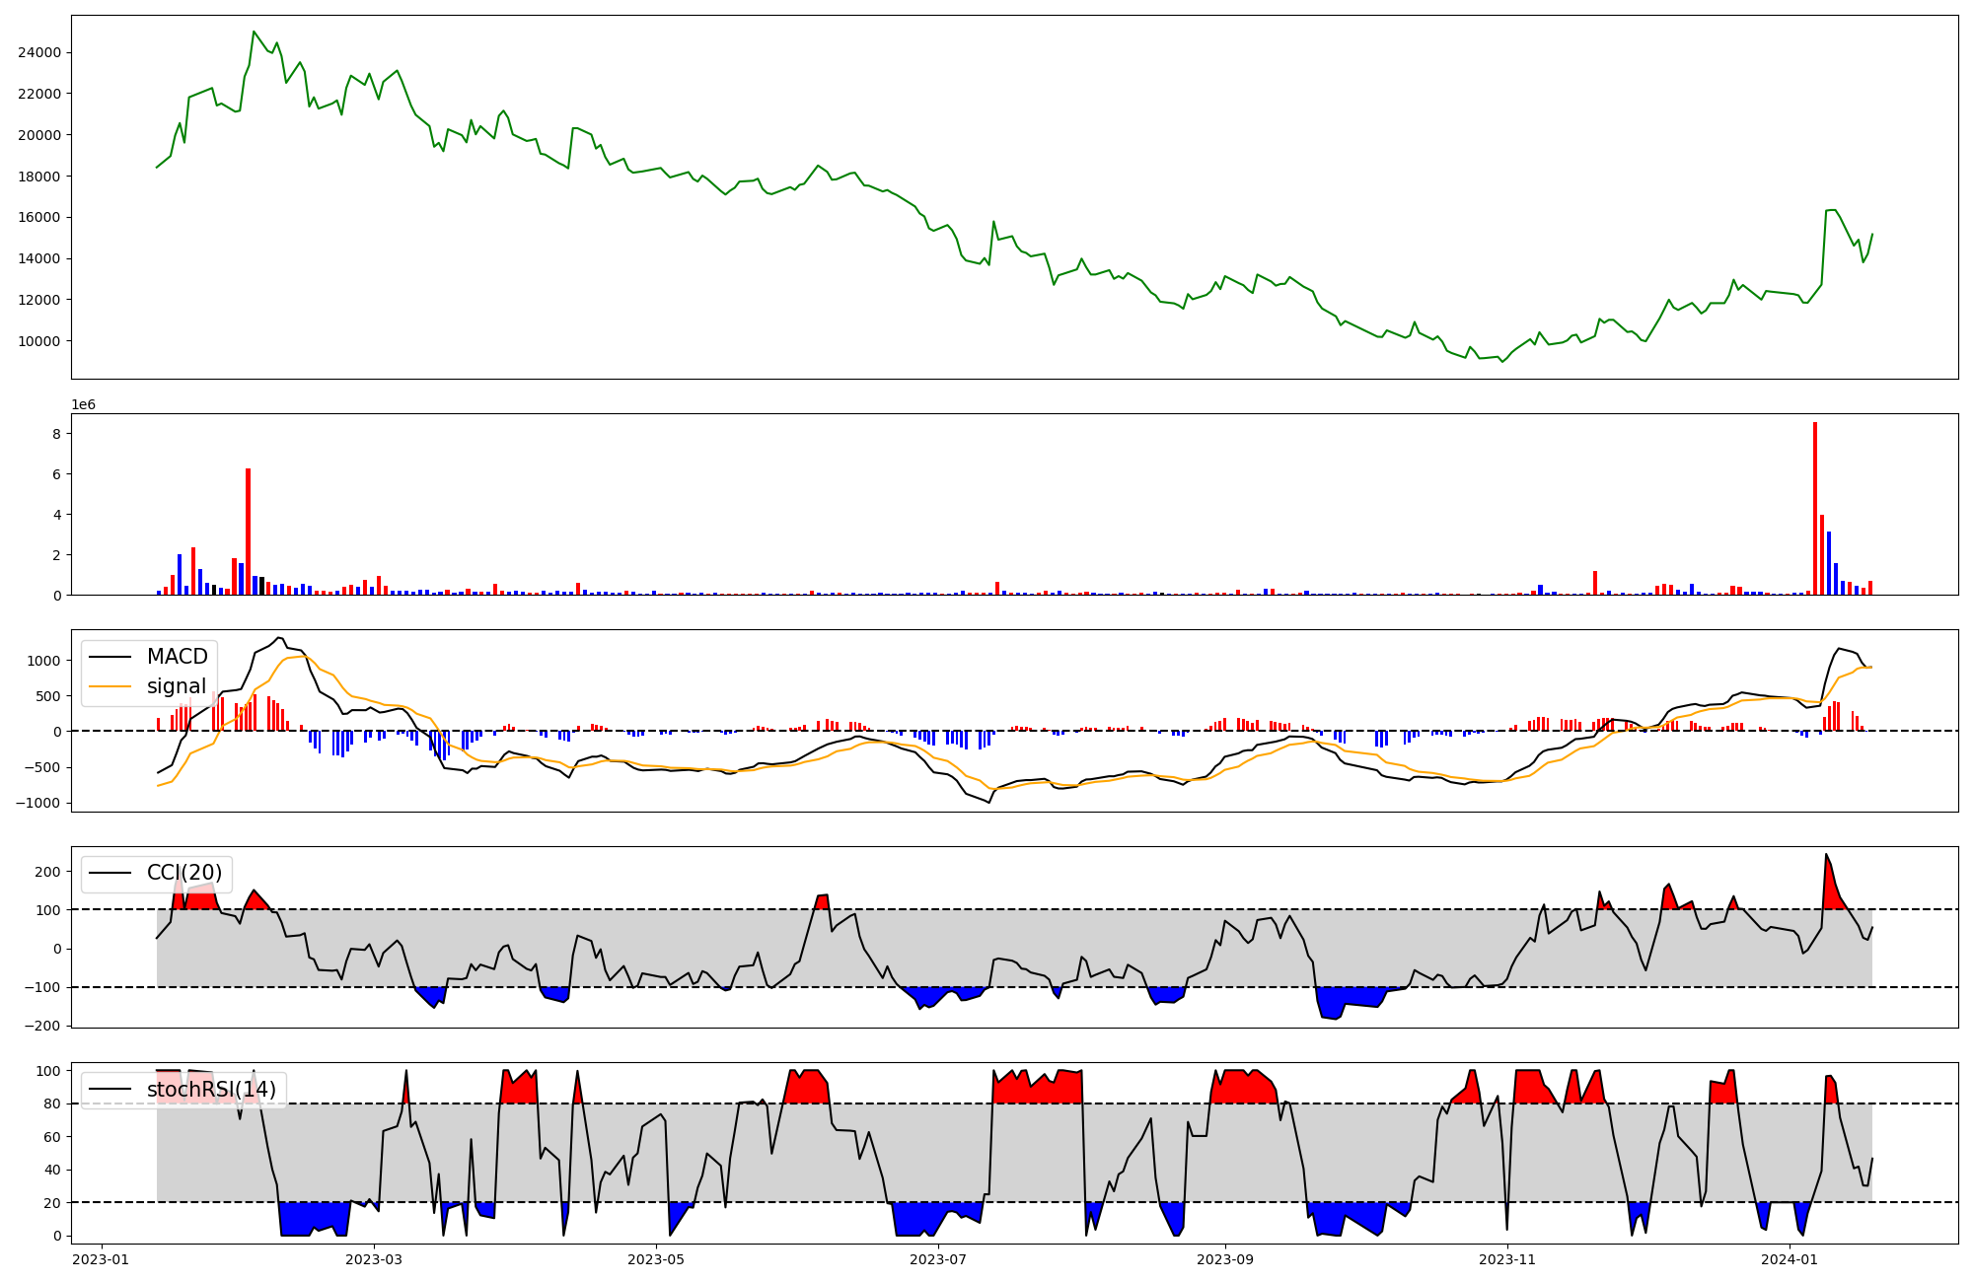Click the 20000 price axis label

point(39,135)
